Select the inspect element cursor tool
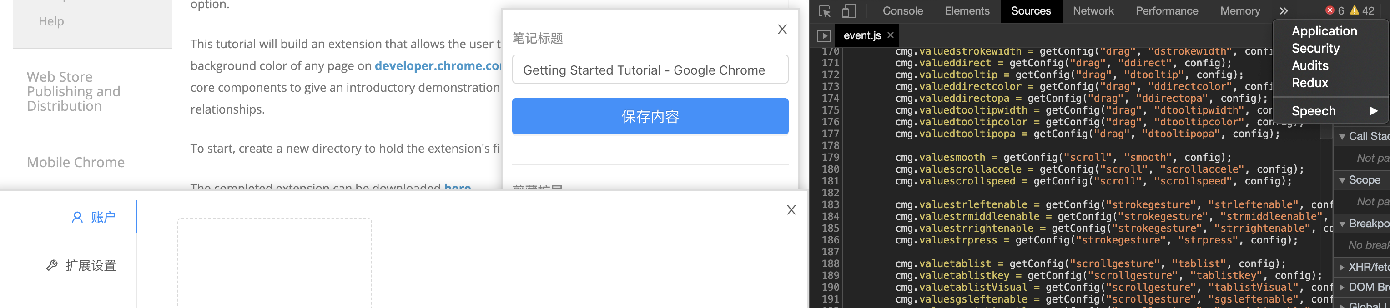Image resolution: width=1390 pixels, height=308 pixels. click(x=824, y=11)
